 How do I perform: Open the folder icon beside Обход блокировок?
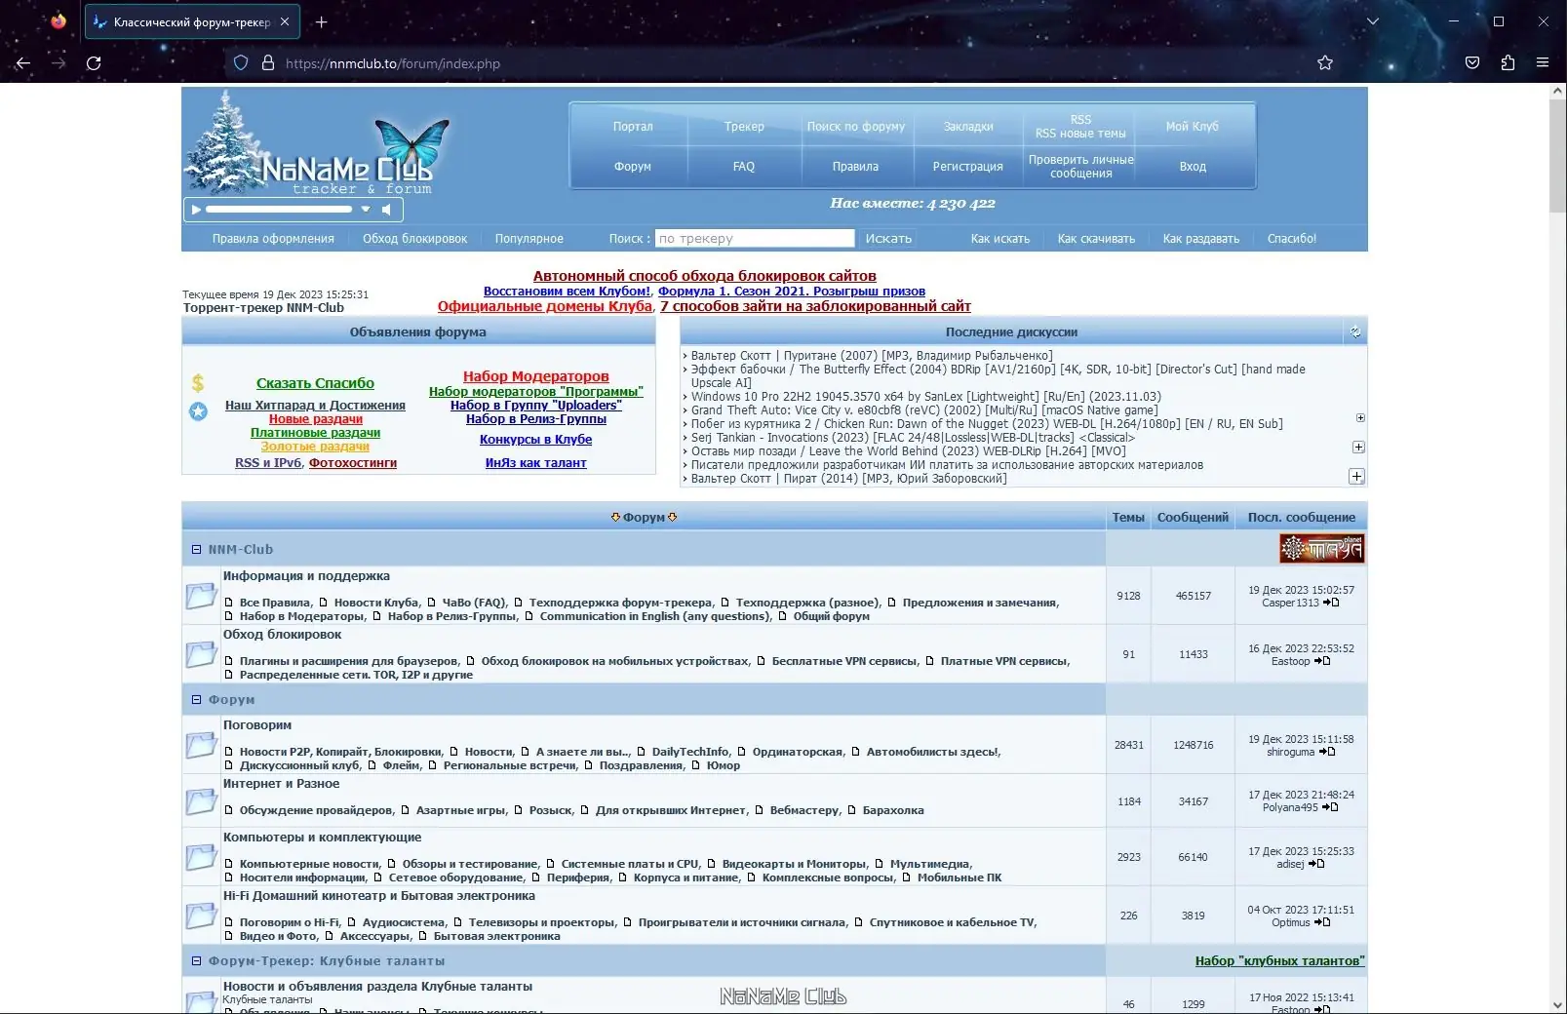click(x=201, y=653)
